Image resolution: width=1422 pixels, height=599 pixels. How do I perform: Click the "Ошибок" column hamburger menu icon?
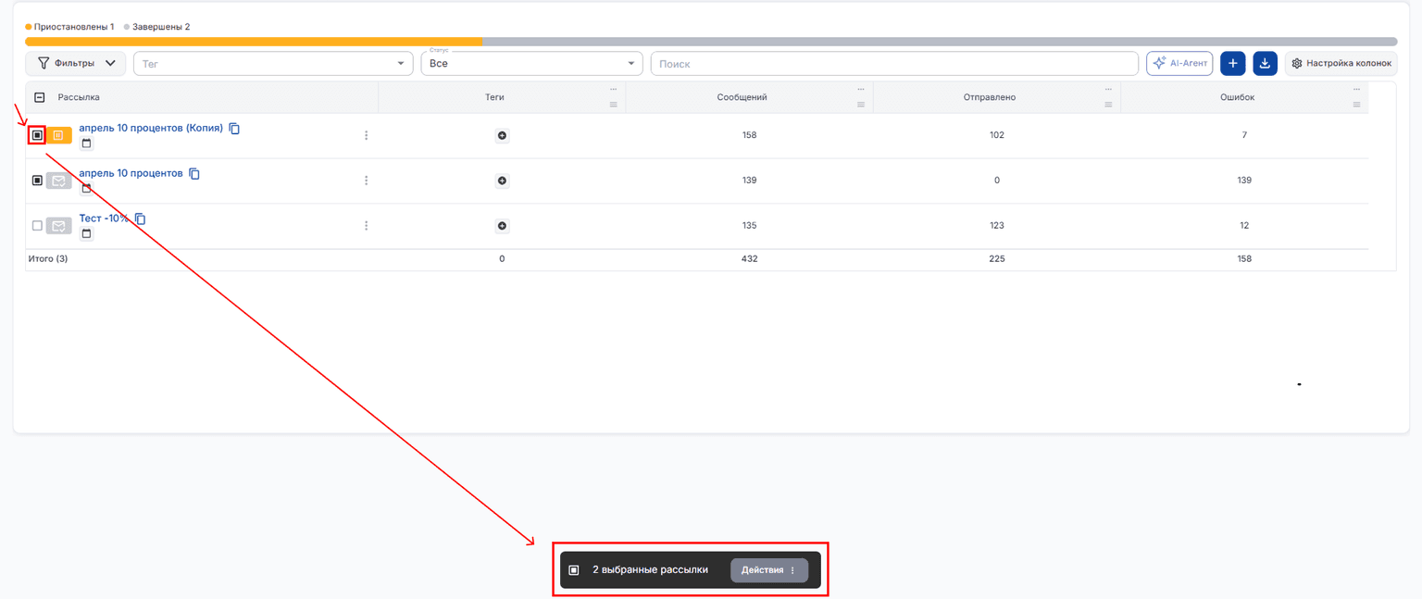pos(1355,105)
